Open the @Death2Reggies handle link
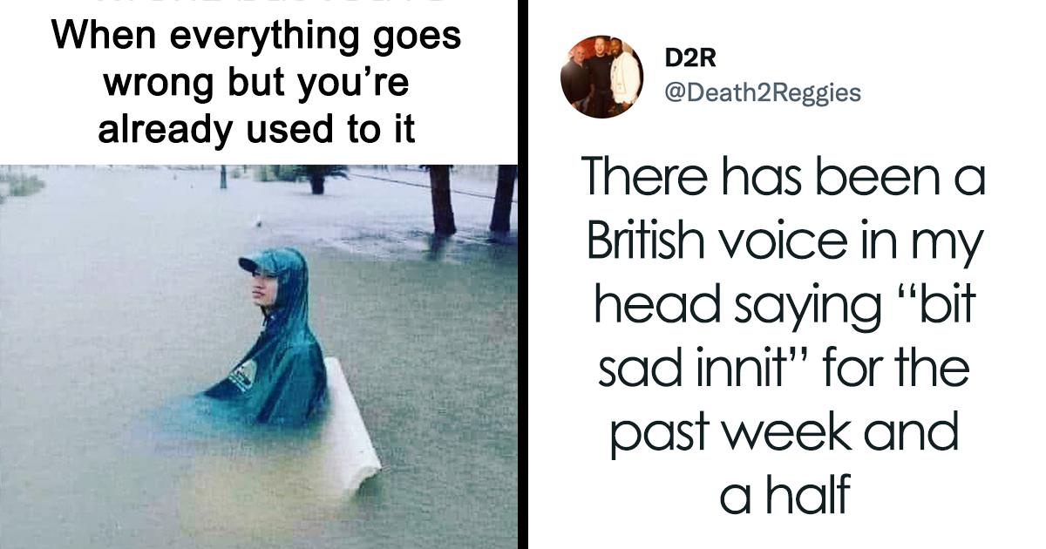1046x549 pixels. [x=763, y=93]
